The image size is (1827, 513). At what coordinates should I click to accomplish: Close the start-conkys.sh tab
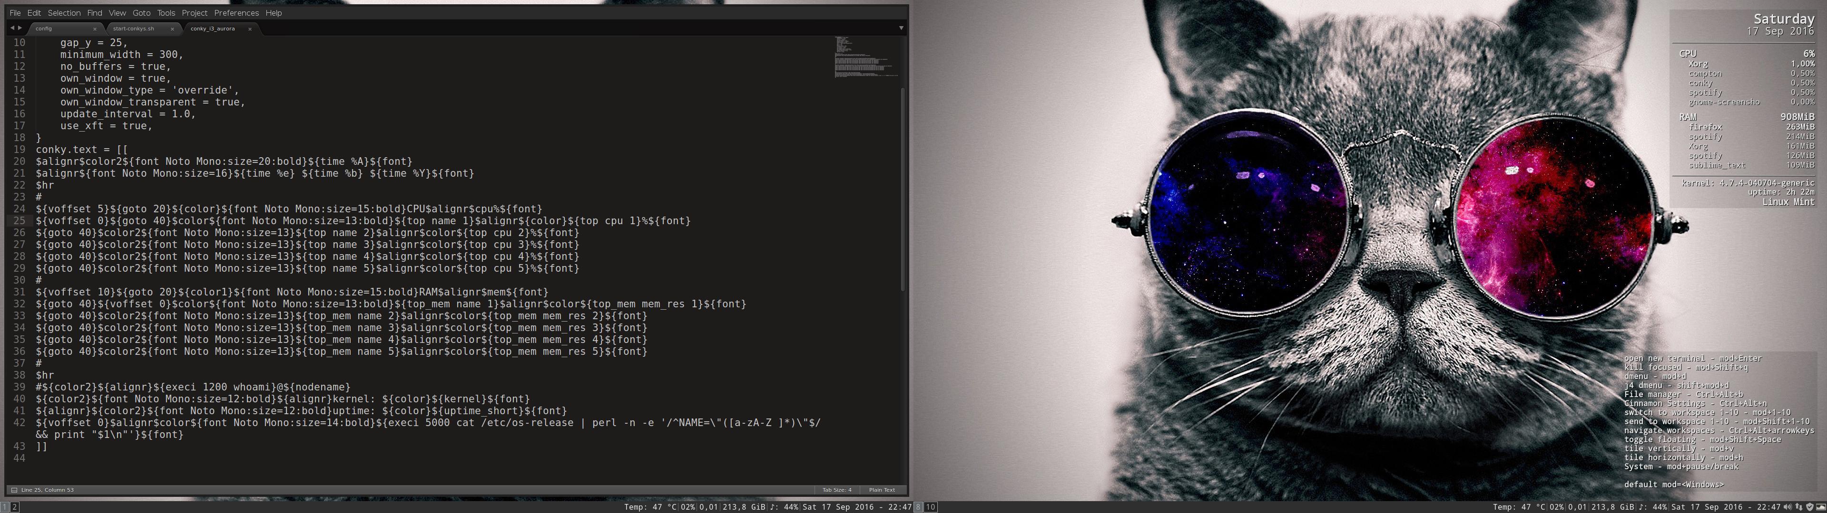pyautogui.click(x=172, y=29)
